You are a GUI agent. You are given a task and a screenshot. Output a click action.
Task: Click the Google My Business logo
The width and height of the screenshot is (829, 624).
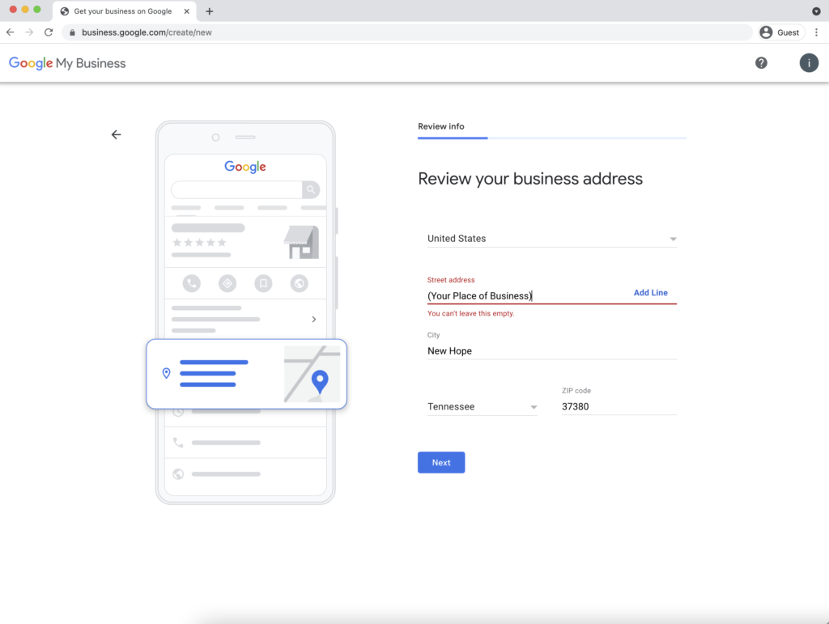click(67, 63)
